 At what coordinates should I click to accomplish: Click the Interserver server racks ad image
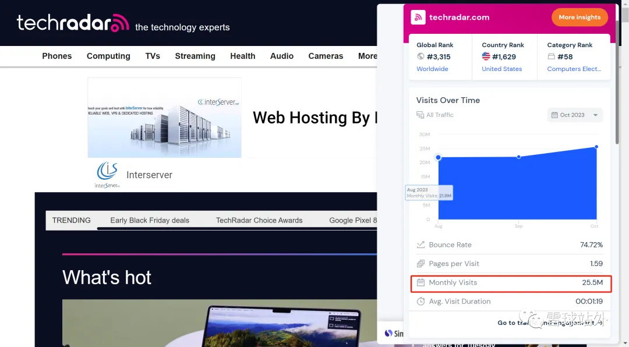164,118
